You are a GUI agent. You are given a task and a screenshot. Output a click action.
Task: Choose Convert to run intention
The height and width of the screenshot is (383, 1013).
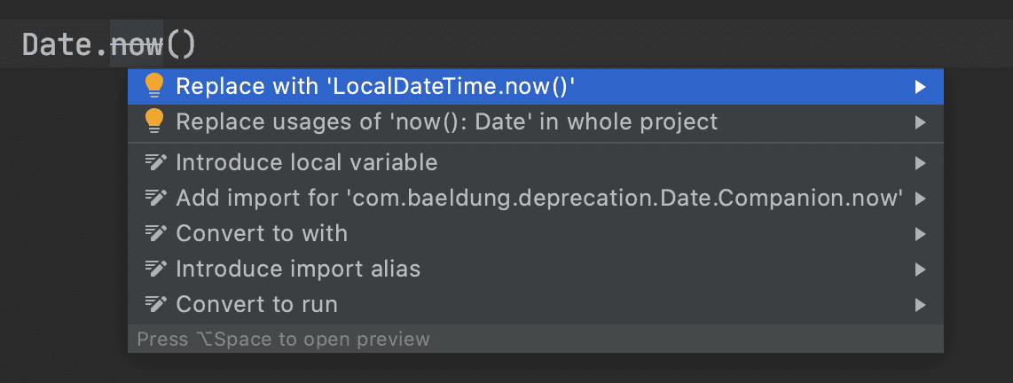point(536,304)
